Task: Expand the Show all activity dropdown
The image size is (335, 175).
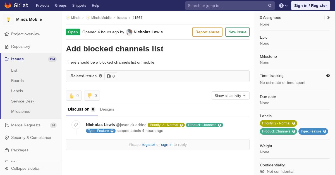Action: click(x=231, y=96)
